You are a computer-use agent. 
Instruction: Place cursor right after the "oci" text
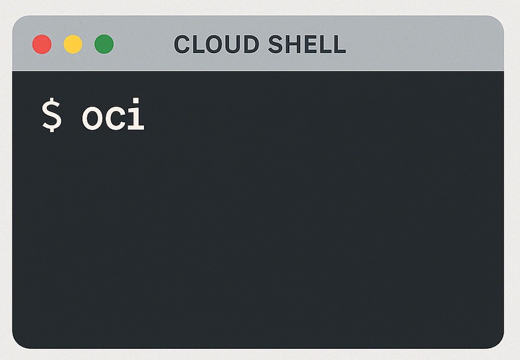(147, 117)
